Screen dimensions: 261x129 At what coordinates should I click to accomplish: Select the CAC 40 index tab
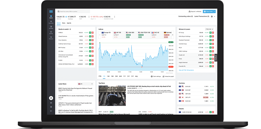tap(157, 35)
